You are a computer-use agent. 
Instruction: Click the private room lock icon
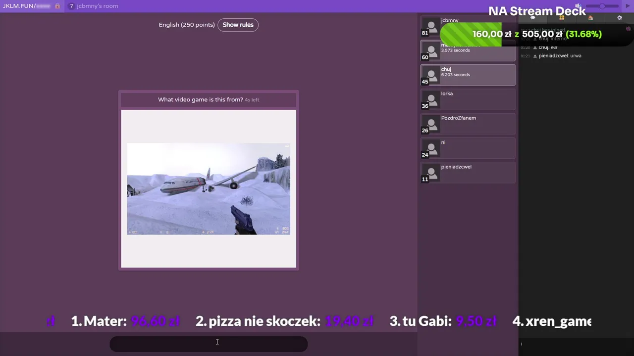[x=57, y=6]
